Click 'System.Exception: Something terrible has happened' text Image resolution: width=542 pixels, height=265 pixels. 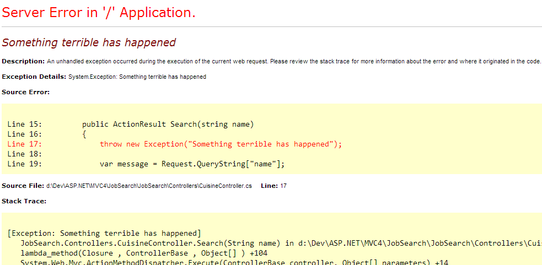[137, 77]
